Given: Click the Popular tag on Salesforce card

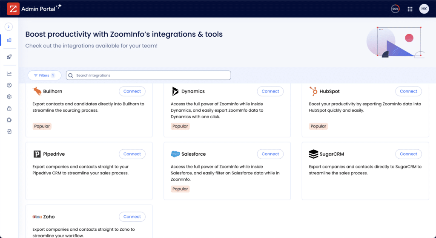Looking at the screenshot, I should [180, 189].
